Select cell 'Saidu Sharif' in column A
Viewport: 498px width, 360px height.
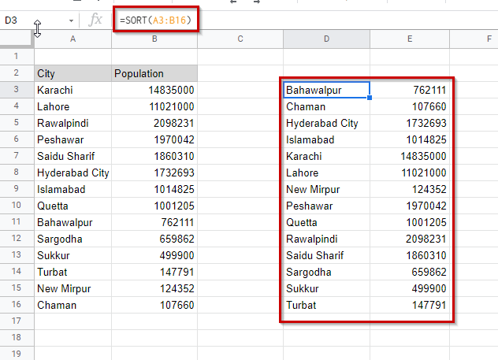[x=72, y=156]
